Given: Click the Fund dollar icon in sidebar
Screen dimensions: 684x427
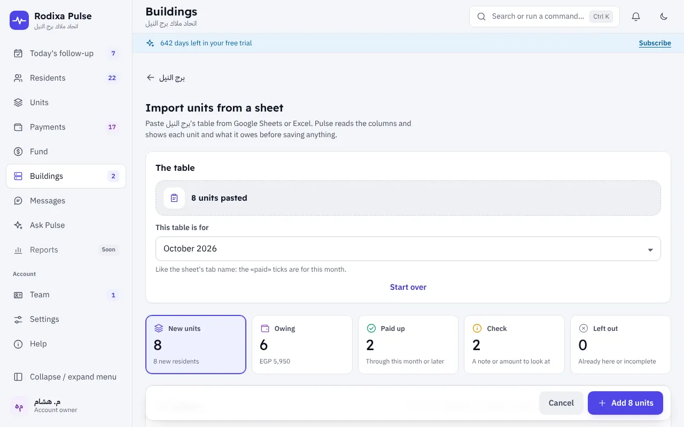Looking at the screenshot, I should coord(18,152).
